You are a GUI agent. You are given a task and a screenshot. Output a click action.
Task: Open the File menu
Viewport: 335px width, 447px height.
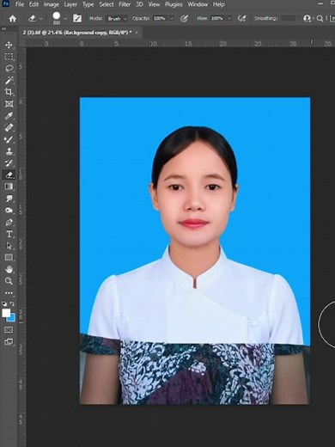coord(20,4)
